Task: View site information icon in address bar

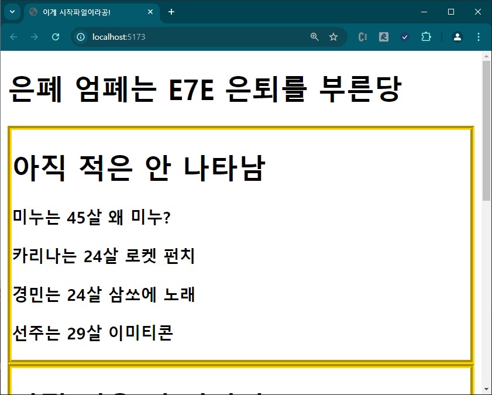Action: tap(81, 37)
